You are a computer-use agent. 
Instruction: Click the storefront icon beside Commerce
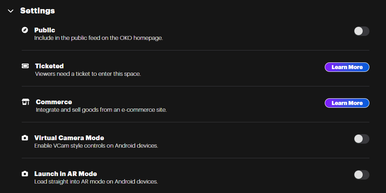(26, 102)
